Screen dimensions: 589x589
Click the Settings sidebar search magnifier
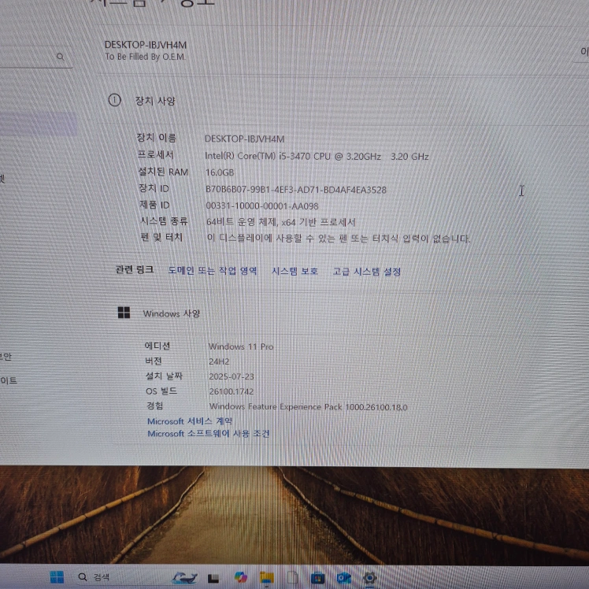point(60,57)
